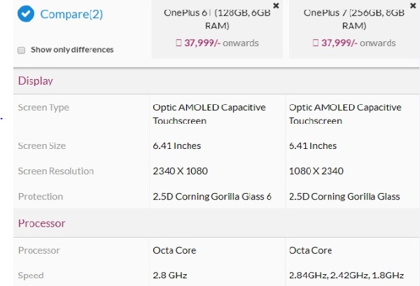The image size is (420, 286).
Task: Select the Screen Size row label
Action: (42, 146)
